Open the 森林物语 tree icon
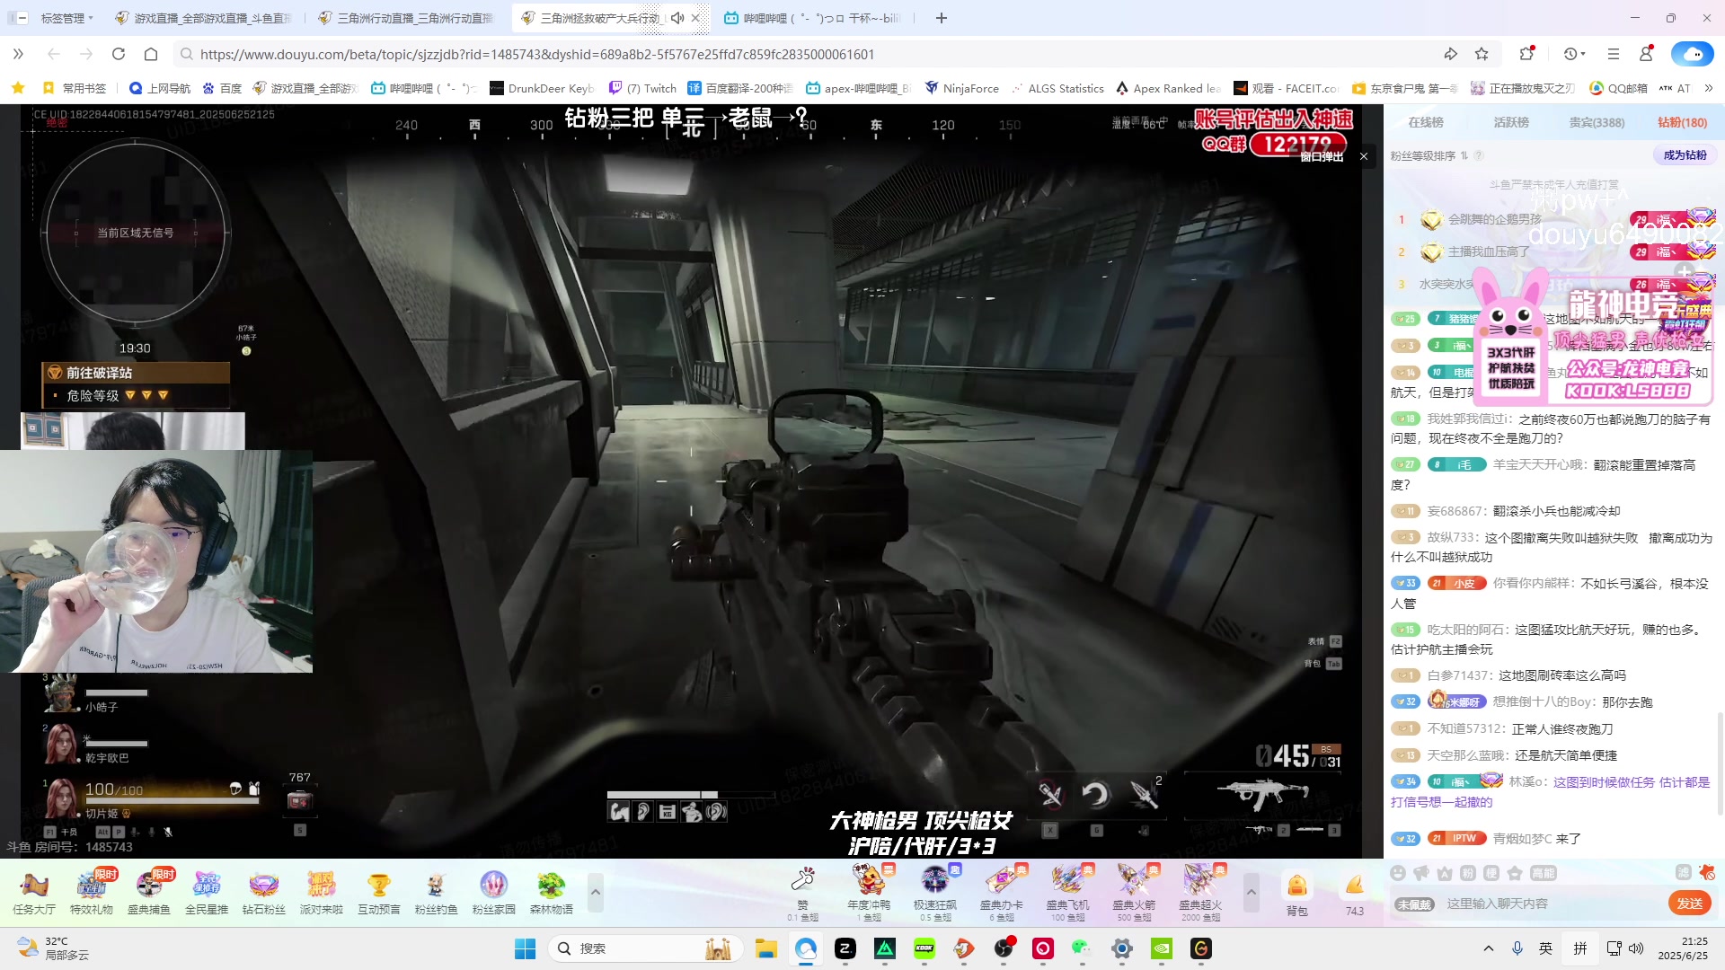 click(x=552, y=893)
